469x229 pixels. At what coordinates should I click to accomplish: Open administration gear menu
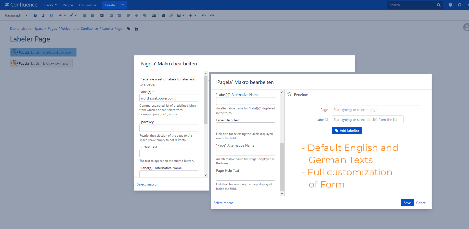(x=460, y=5)
